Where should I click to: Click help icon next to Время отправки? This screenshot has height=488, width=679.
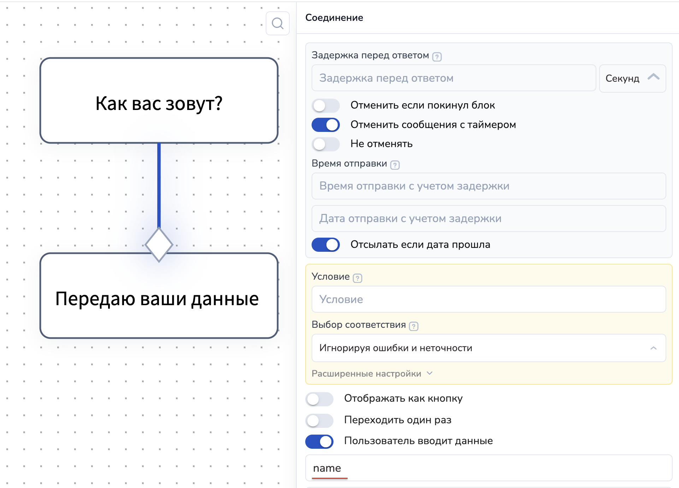point(395,165)
